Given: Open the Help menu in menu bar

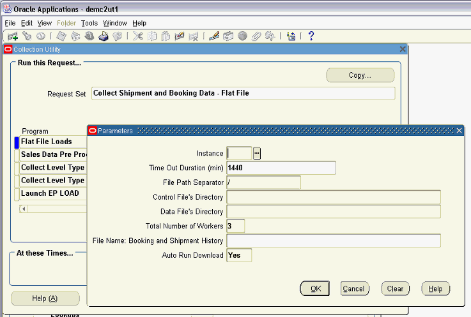Looking at the screenshot, I should 139,23.
